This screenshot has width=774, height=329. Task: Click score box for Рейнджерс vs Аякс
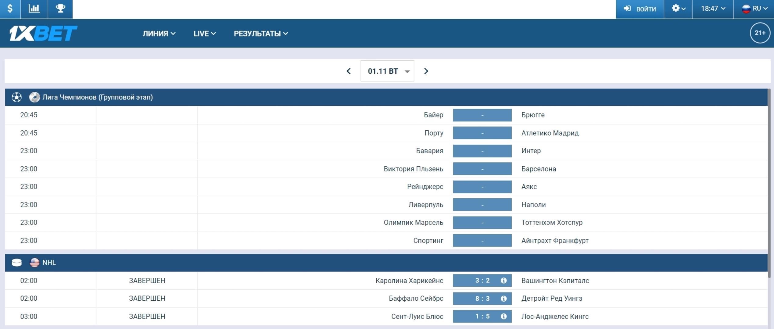click(x=482, y=187)
